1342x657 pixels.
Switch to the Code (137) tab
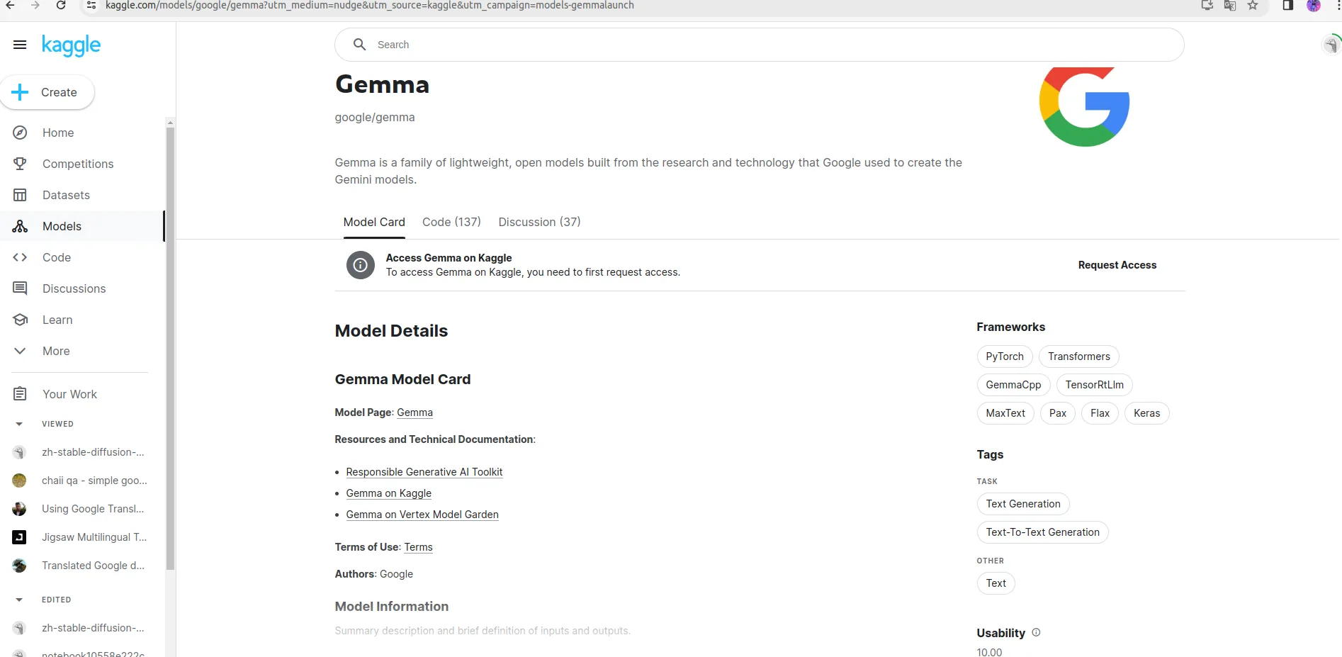click(x=451, y=222)
